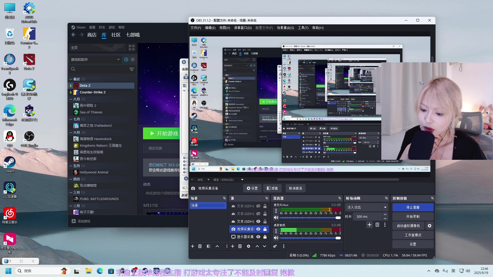Hide the 显示器采集 source
The width and height of the screenshot is (493, 277).
coord(259,237)
